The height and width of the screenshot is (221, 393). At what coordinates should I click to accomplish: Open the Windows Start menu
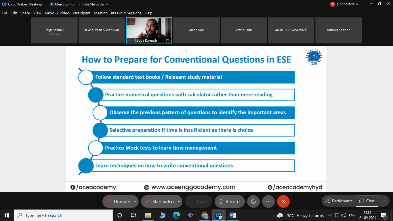point(7,215)
